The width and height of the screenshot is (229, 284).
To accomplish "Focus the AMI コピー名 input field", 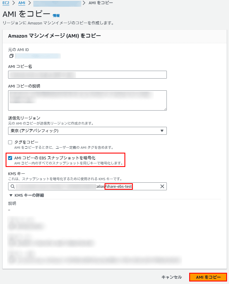I will pyautogui.click(x=87, y=75).
